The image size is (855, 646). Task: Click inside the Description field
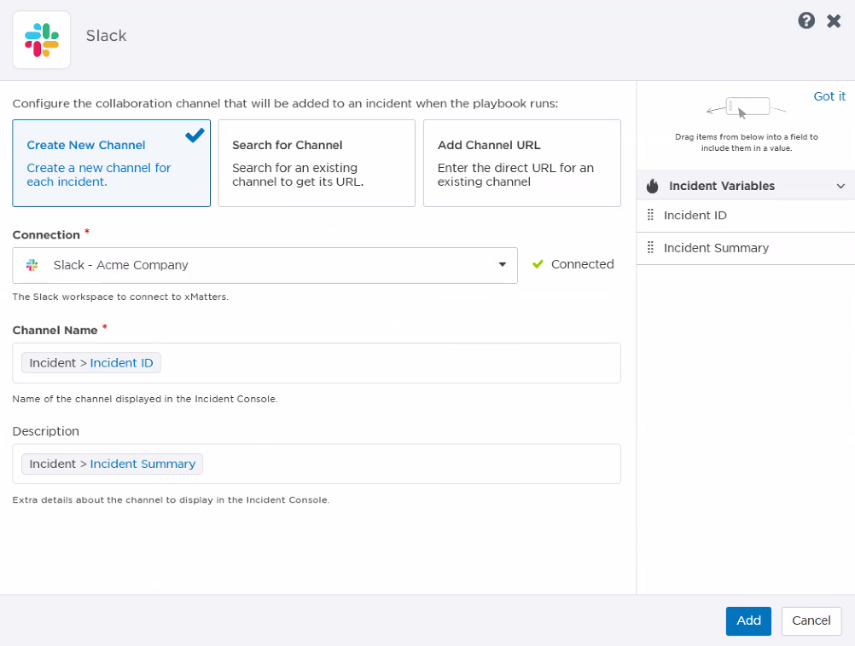point(317,464)
